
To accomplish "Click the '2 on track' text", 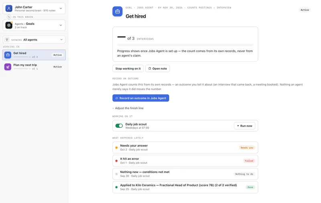I will click(x=21, y=27).
